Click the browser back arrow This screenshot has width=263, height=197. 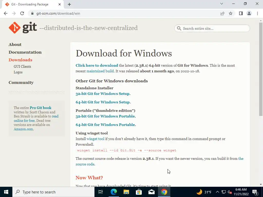coord(6,13)
